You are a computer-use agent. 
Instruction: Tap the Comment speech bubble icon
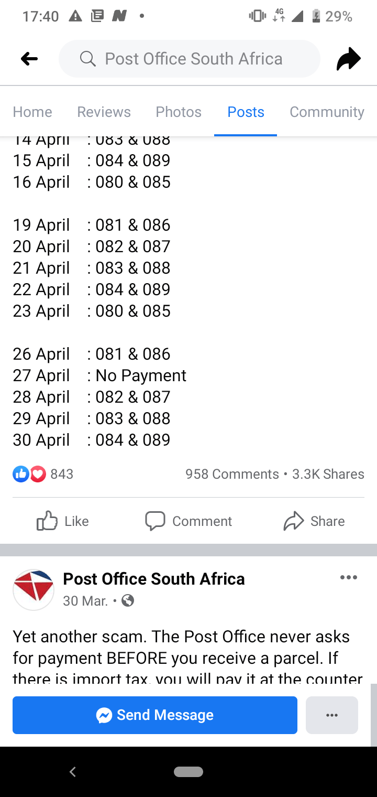pyautogui.click(x=155, y=521)
